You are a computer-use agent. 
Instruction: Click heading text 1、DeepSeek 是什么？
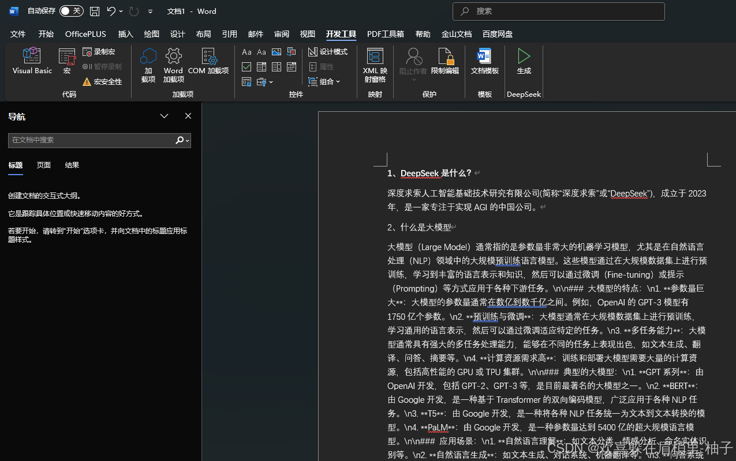(430, 173)
